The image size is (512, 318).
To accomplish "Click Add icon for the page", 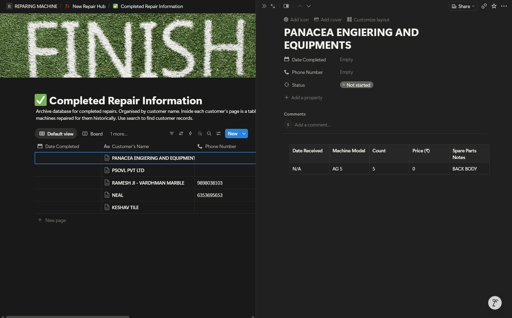I will pyautogui.click(x=296, y=19).
